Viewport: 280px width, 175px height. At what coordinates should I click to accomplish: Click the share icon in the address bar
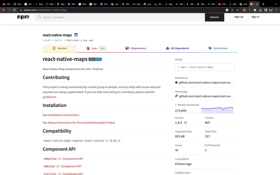click(232, 10)
